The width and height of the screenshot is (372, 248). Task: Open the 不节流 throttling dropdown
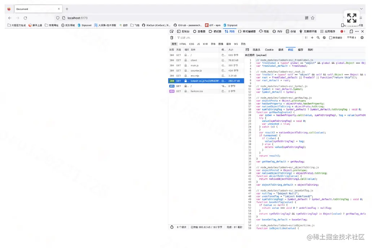[351, 37]
